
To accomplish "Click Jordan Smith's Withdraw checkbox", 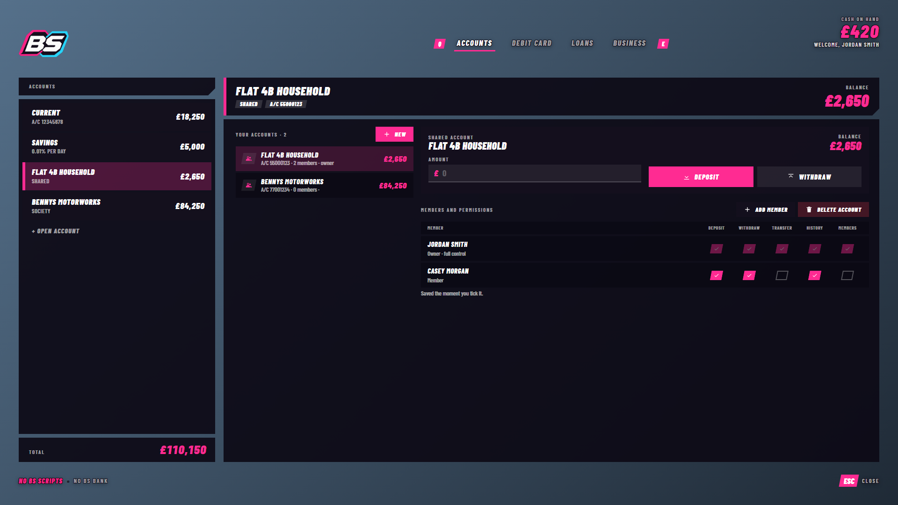I will [749, 249].
